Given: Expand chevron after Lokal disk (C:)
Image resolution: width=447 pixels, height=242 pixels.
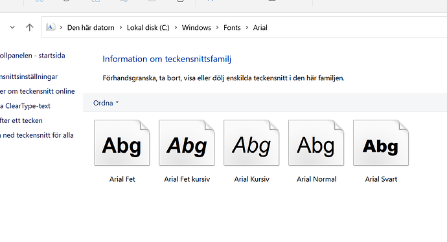Looking at the screenshot, I should pos(176,28).
